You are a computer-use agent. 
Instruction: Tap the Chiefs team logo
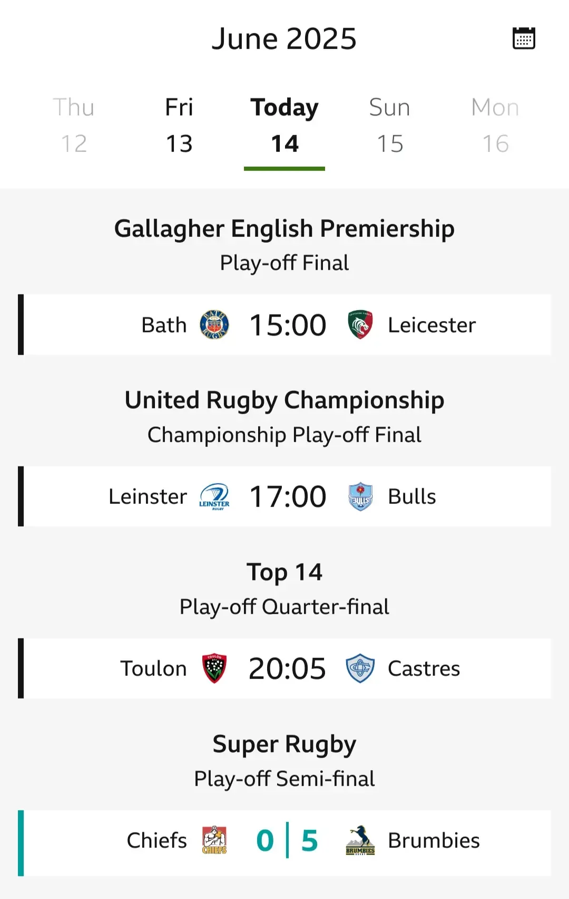(214, 840)
